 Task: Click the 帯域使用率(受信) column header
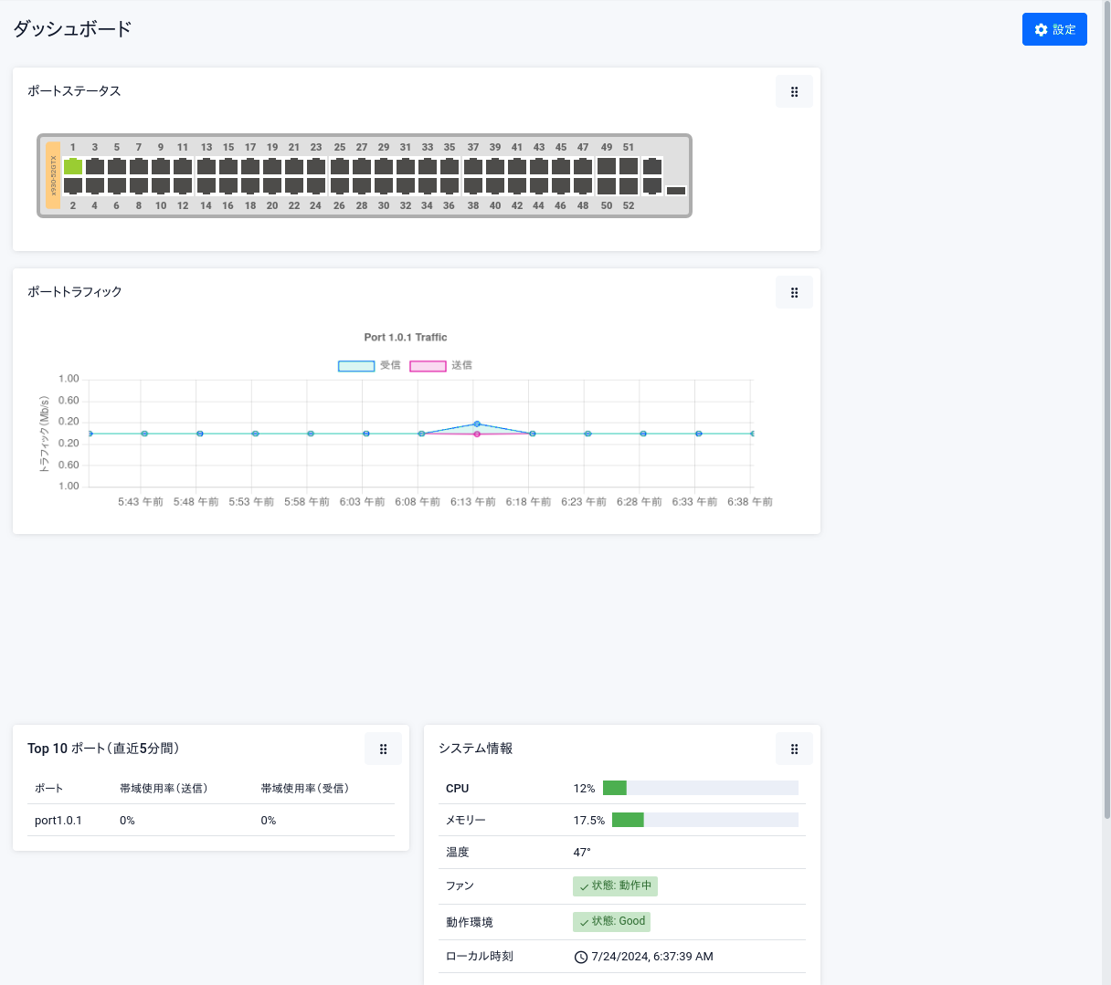[x=305, y=788]
